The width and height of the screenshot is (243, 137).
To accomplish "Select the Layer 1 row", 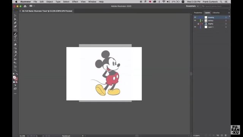I will [211, 27].
